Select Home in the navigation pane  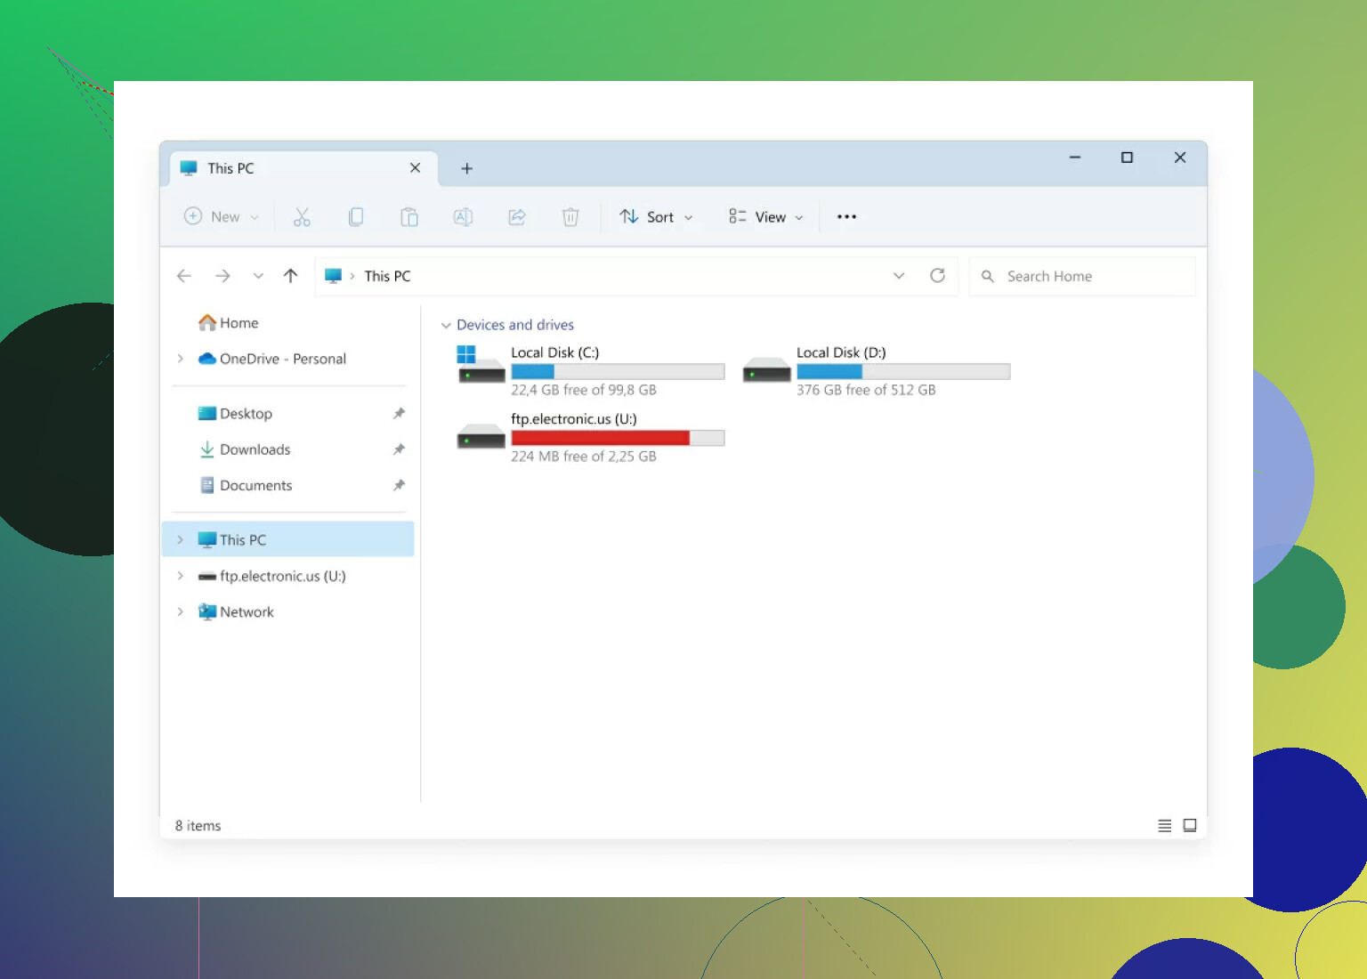239,323
